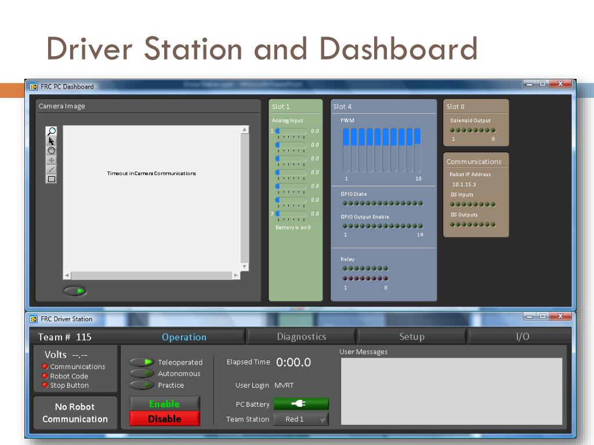Click 'Timeout in Camera Communications' message
The image size is (594, 445).
pos(151,173)
